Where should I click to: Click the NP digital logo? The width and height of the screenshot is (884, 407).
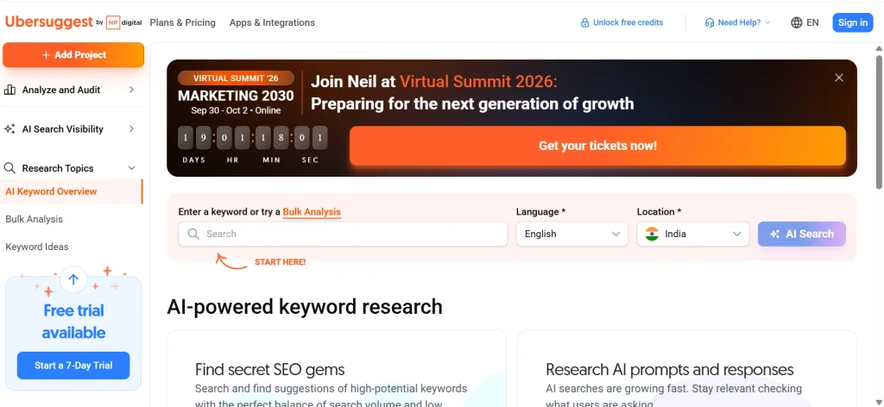pyautogui.click(x=123, y=22)
